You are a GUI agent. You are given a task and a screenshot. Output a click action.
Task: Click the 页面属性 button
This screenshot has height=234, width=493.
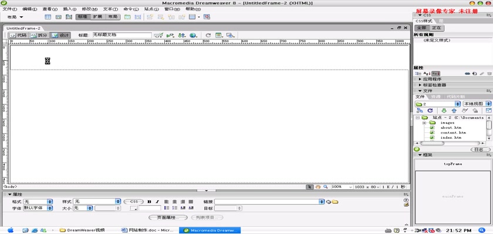168,218
